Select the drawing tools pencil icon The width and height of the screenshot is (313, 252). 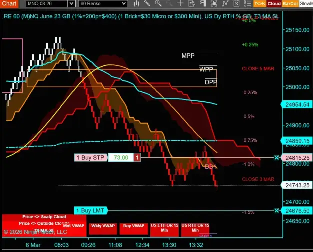pyautogui.click(x=147, y=3)
